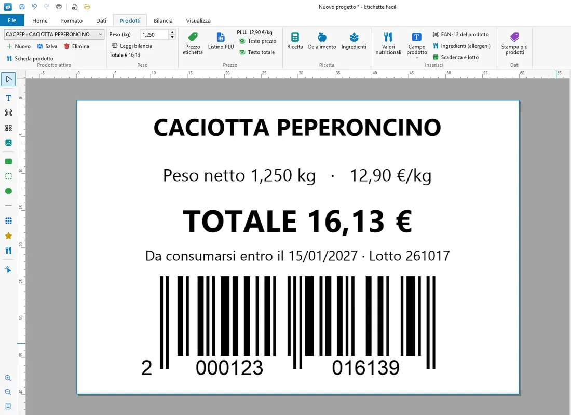Open Ingredienti in Ricetta group
Viewport: 571px width, 415px height.
coord(354,41)
